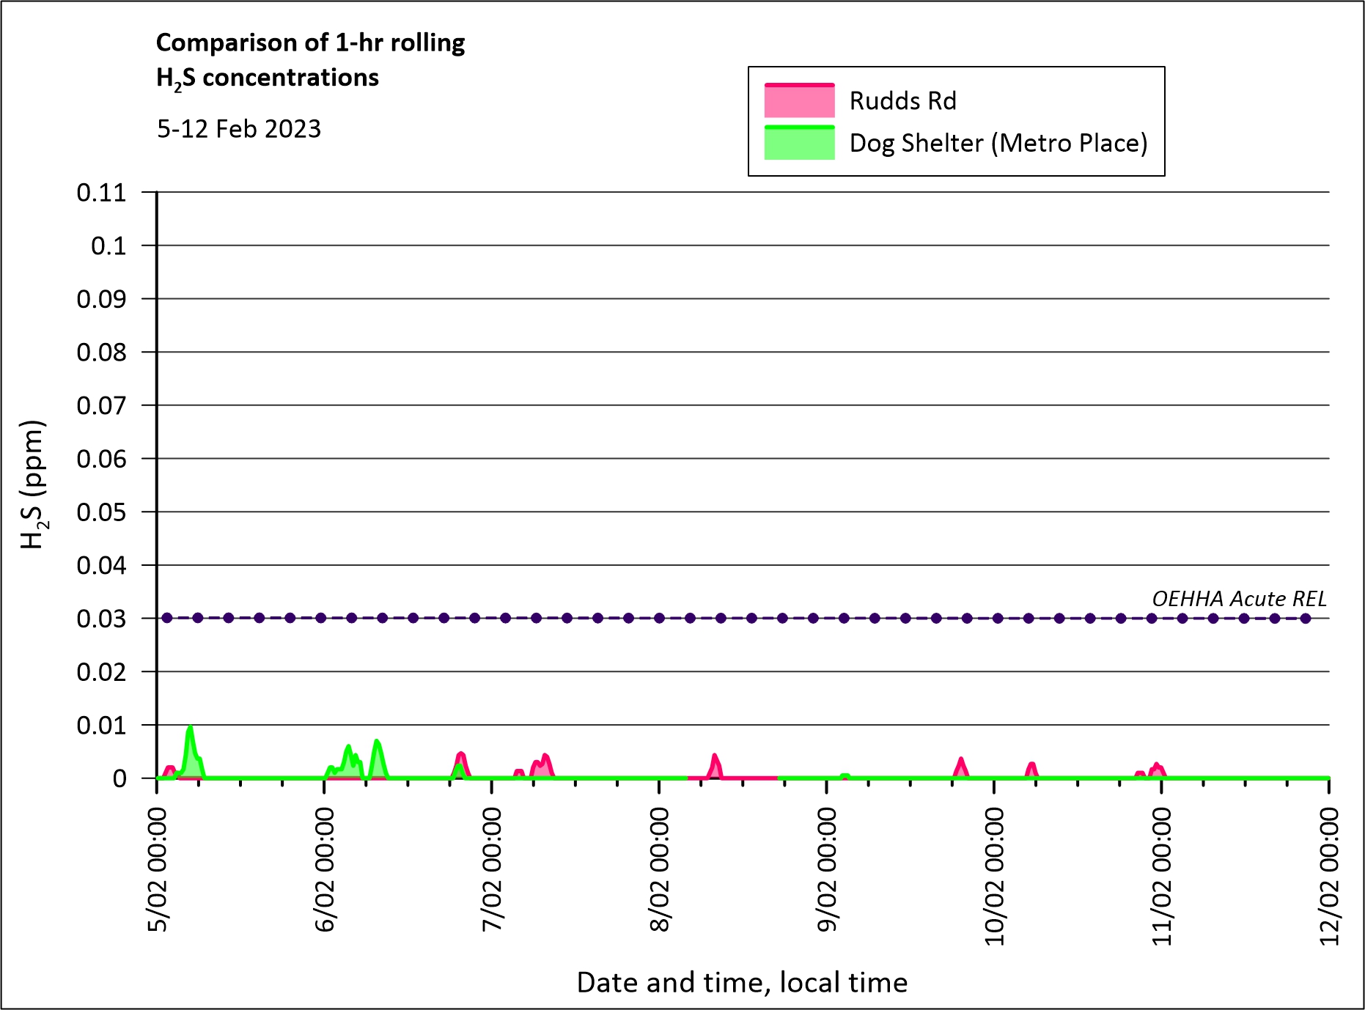The height and width of the screenshot is (1010, 1365).
Task: Pick the 8/02 00:00 date label
Action: [660, 869]
